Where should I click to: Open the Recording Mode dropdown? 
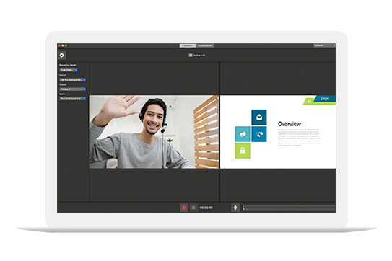69,70
